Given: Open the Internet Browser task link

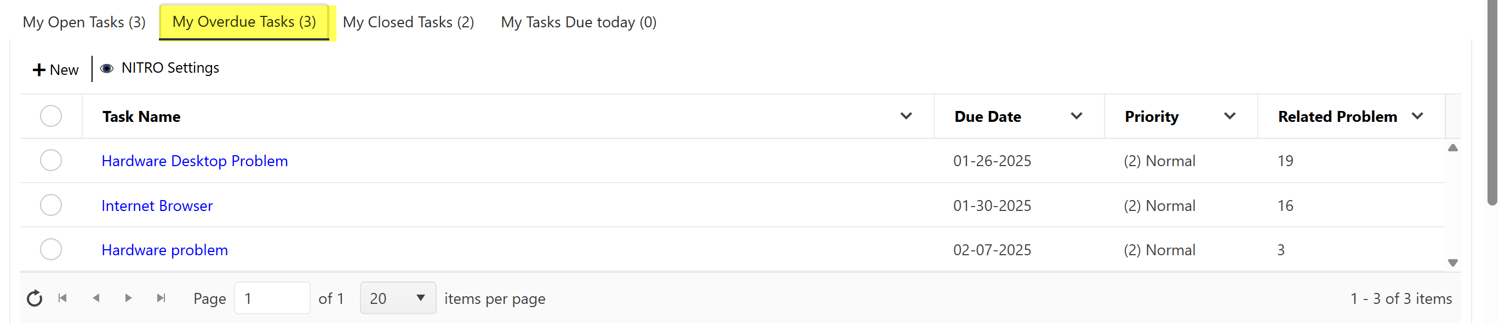Looking at the screenshot, I should (x=157, y=205).
